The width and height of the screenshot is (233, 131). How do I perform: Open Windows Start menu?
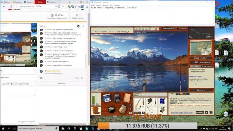(3, 128)
